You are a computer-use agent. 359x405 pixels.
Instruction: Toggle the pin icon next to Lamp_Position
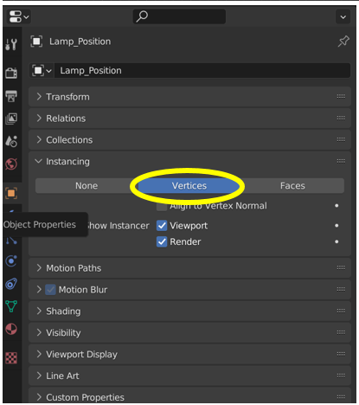click(343, 42)
